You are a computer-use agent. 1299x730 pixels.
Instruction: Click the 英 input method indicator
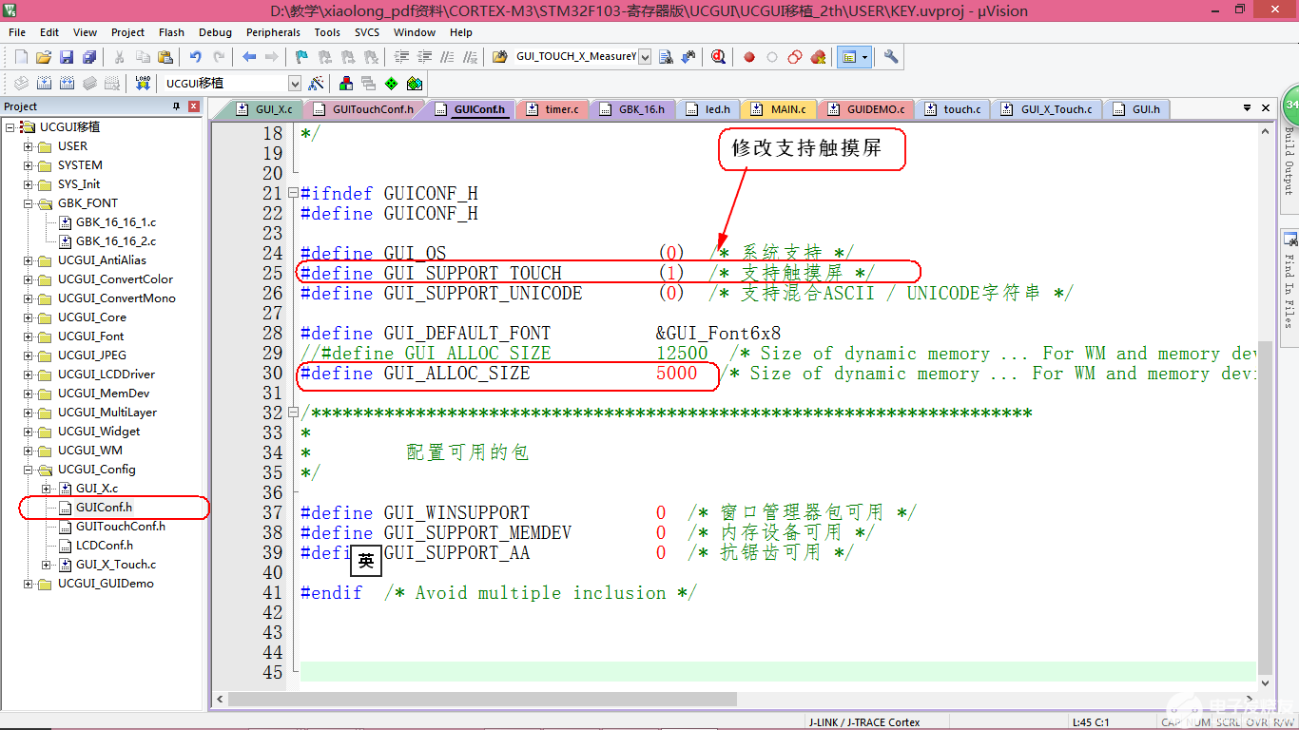tap(366, 561)
